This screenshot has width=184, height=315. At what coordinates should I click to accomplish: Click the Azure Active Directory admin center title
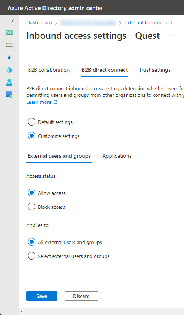click(x=55, y=8)
